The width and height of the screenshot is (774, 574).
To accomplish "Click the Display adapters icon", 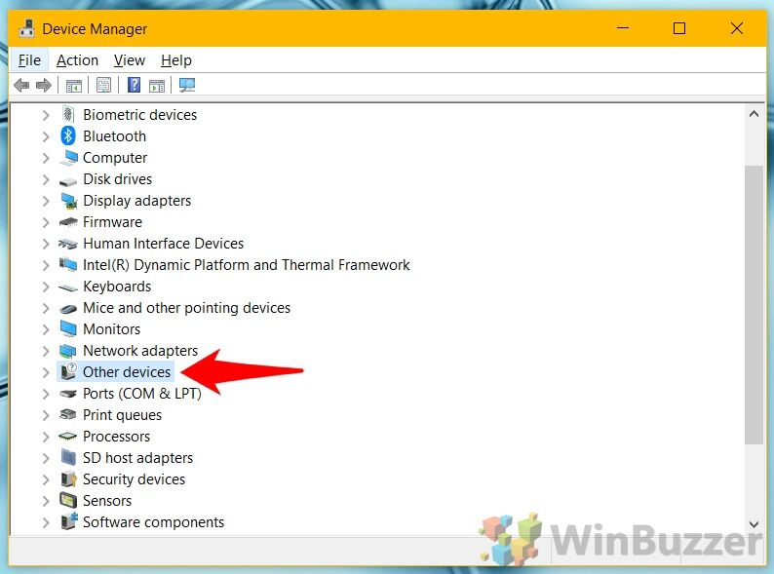I will (x=68, y=201).
